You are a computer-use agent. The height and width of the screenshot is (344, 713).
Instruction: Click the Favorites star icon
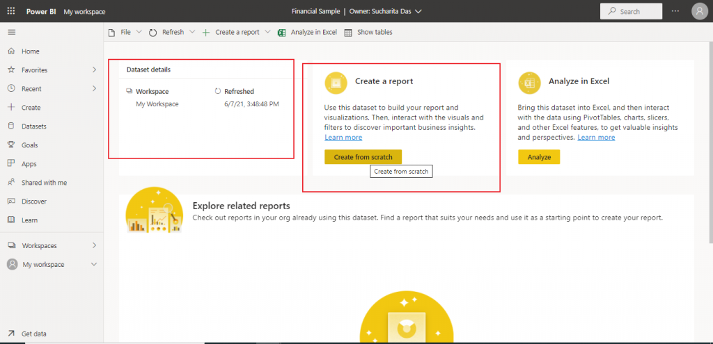point(11,70)
